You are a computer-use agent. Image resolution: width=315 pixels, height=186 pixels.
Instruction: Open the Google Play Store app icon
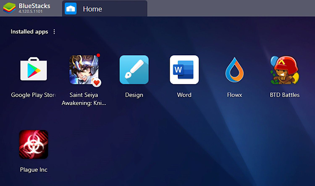coord(34,70)
